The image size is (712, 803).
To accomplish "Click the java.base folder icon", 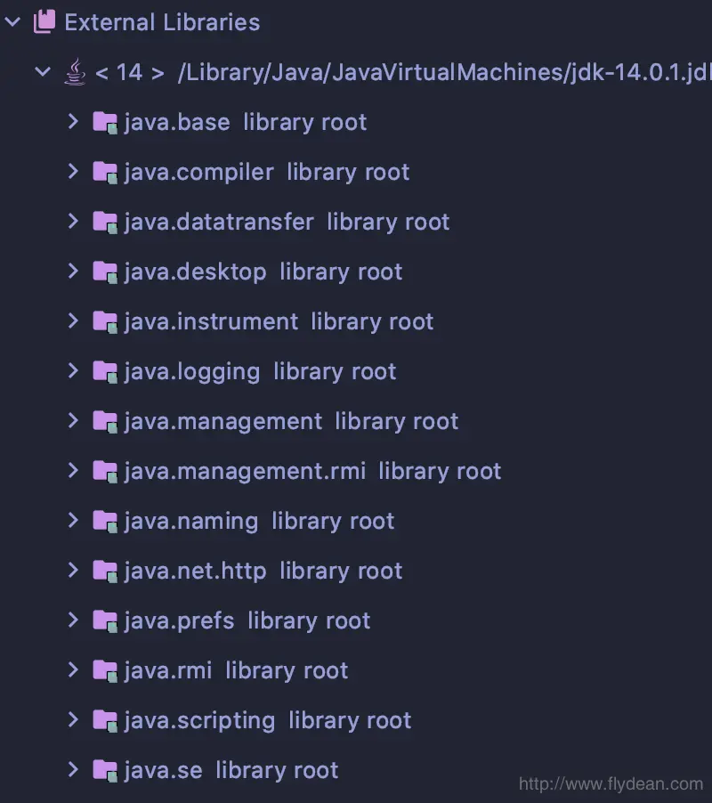I will (x=105, y=122).
